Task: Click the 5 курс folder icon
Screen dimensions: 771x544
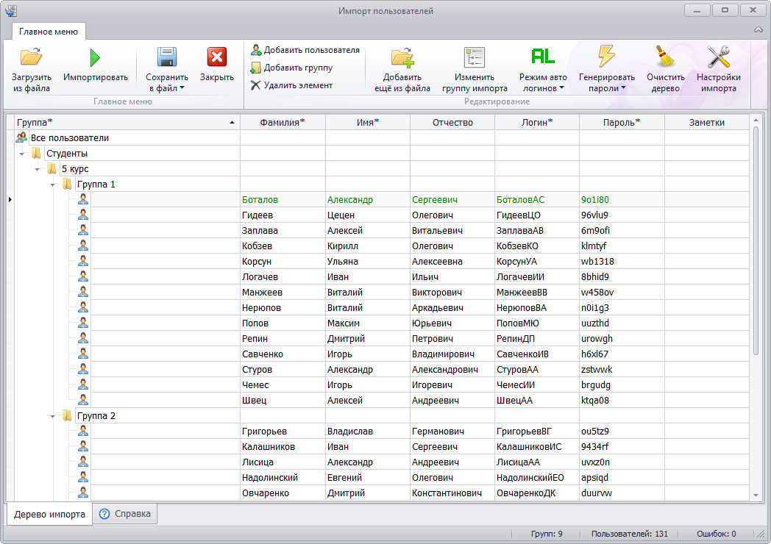Action: (x=52, y=168)
